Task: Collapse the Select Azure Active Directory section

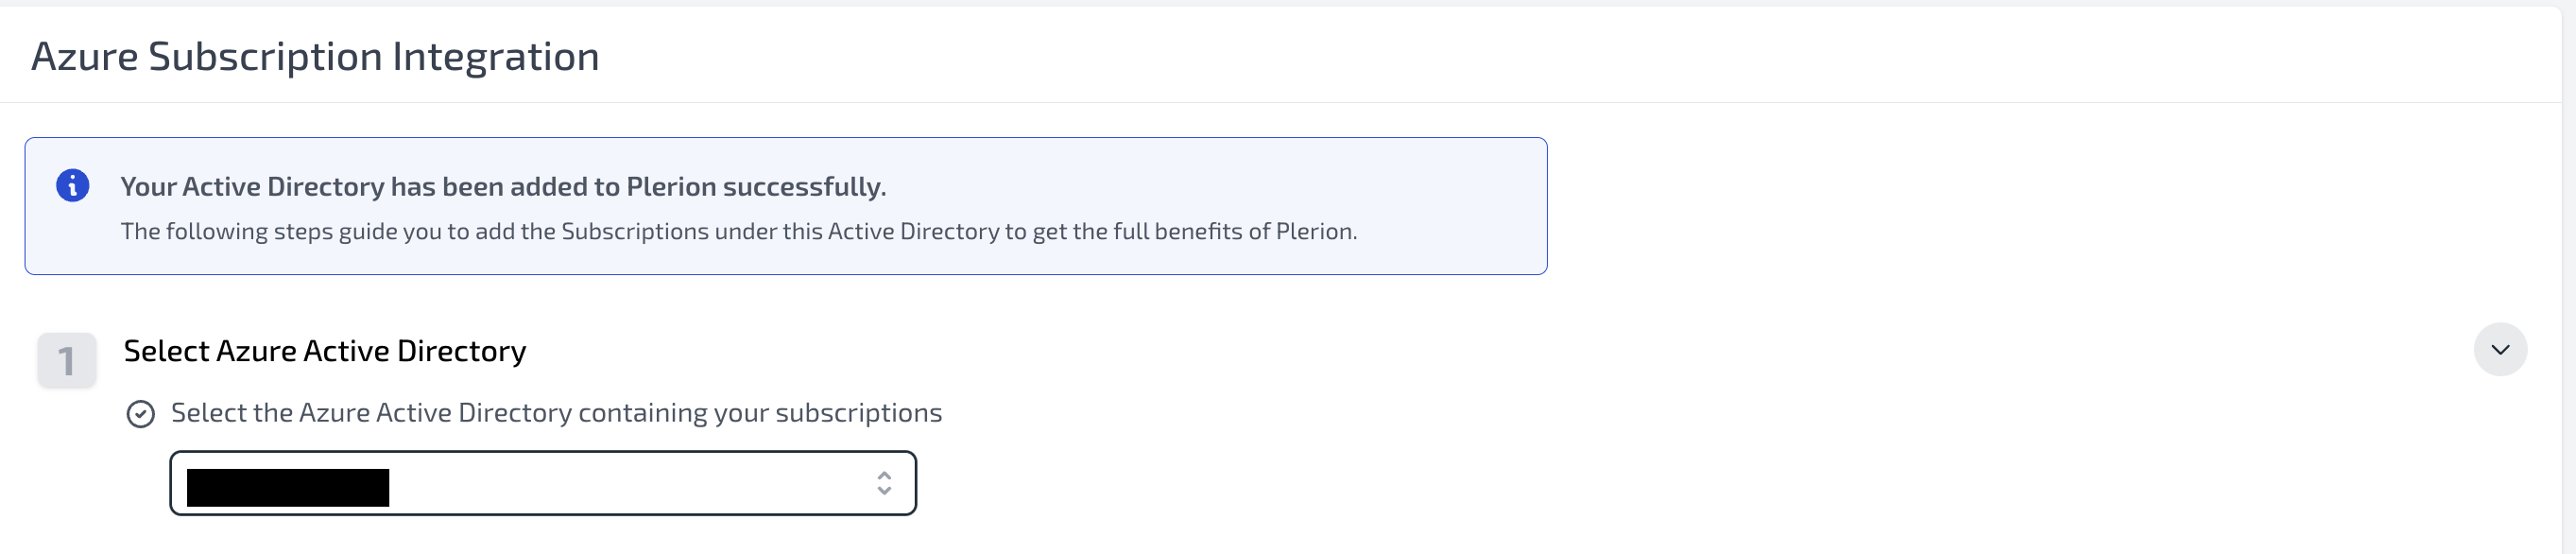Action: [x=2500, y=349]
